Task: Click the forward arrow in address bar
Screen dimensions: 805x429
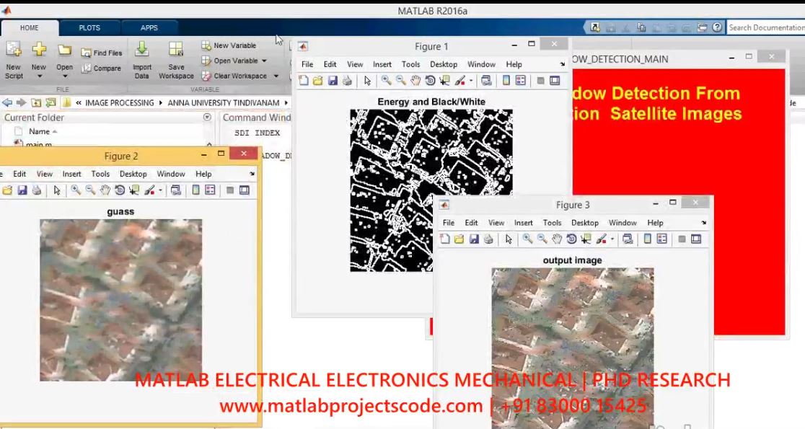Action: [21, 102]
